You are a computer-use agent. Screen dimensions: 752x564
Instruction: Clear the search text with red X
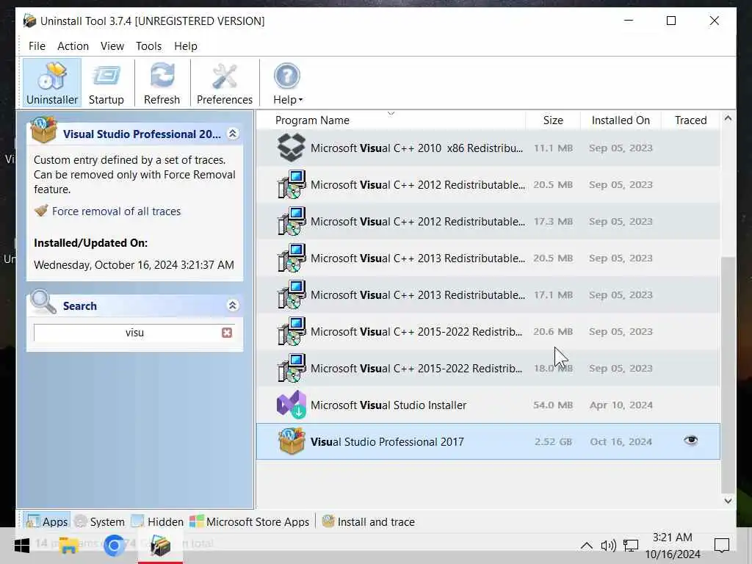click(x=227, y=333)
